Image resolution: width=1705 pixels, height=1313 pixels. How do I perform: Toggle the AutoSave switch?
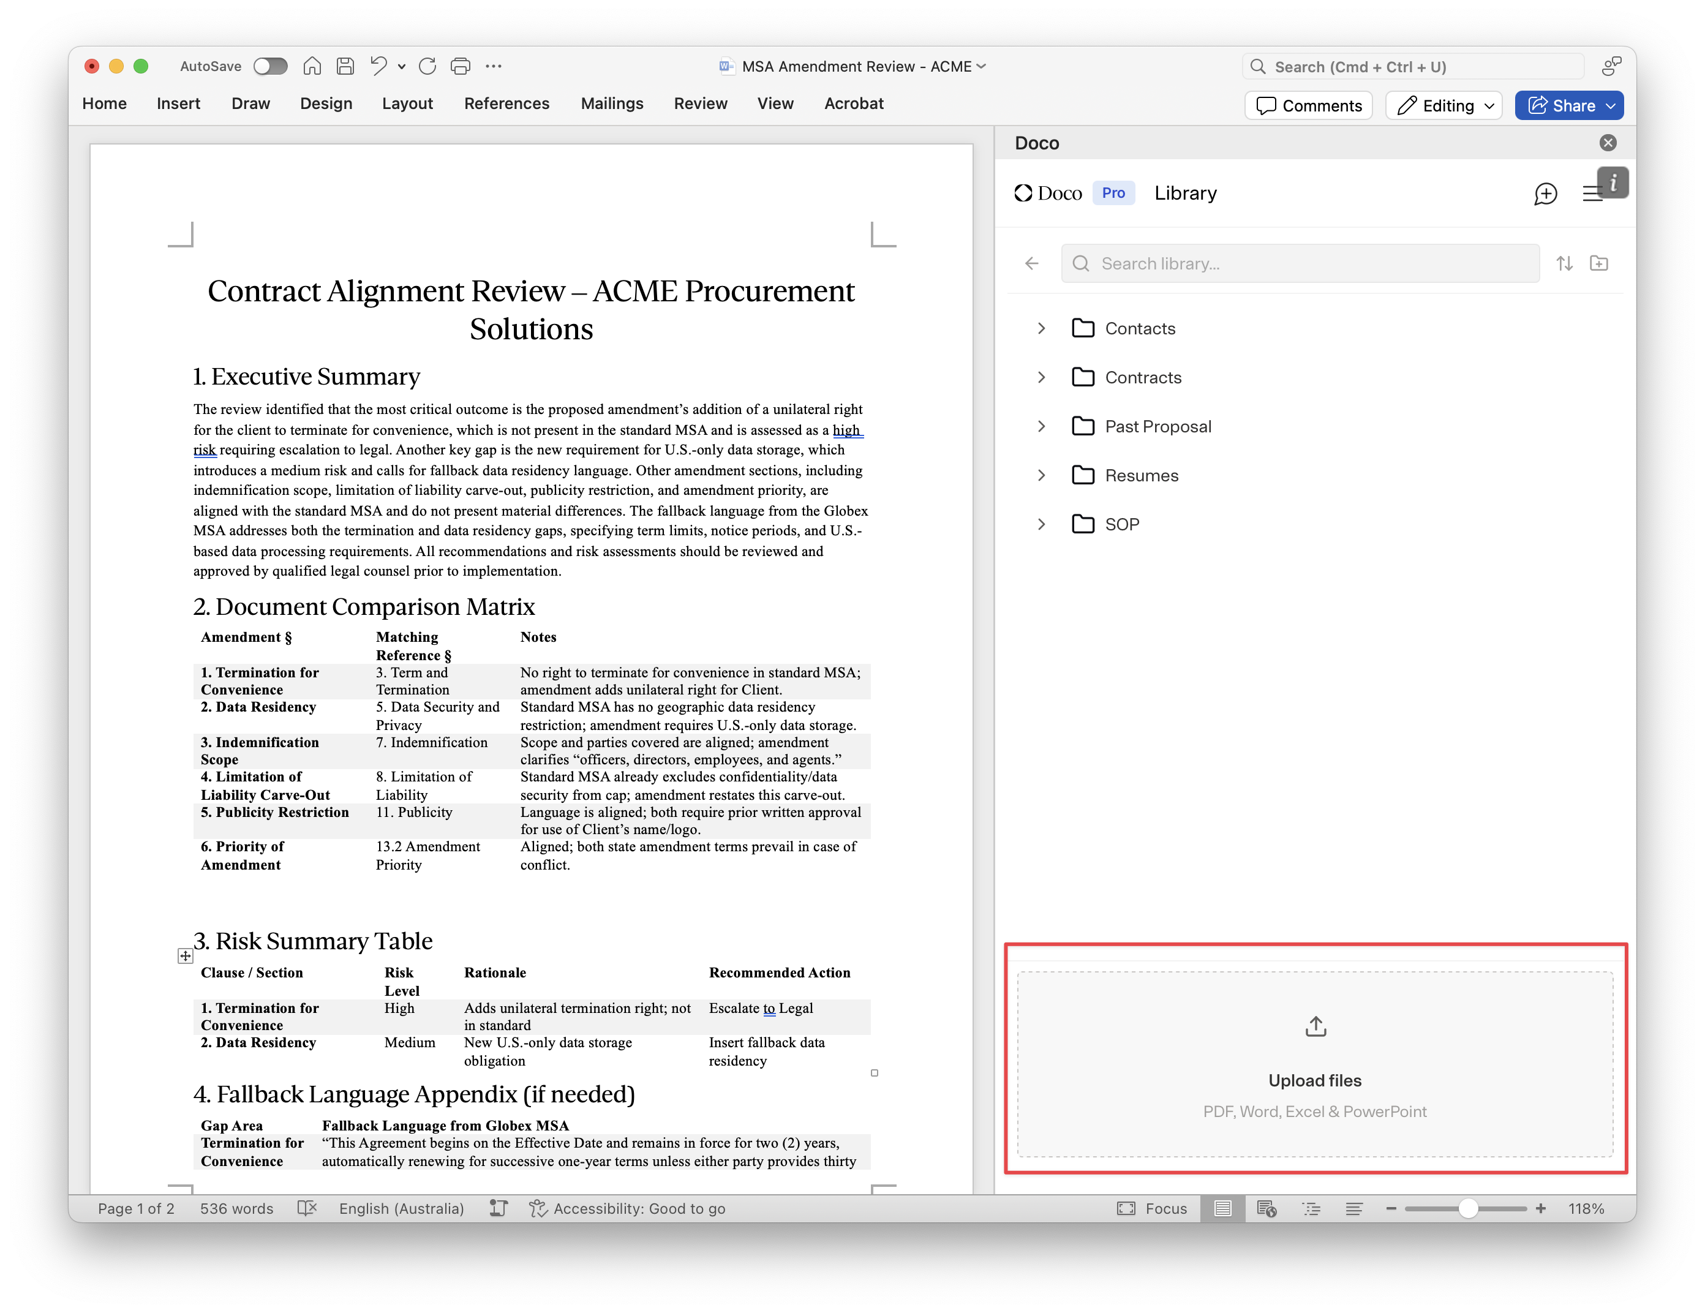(270, 66)
